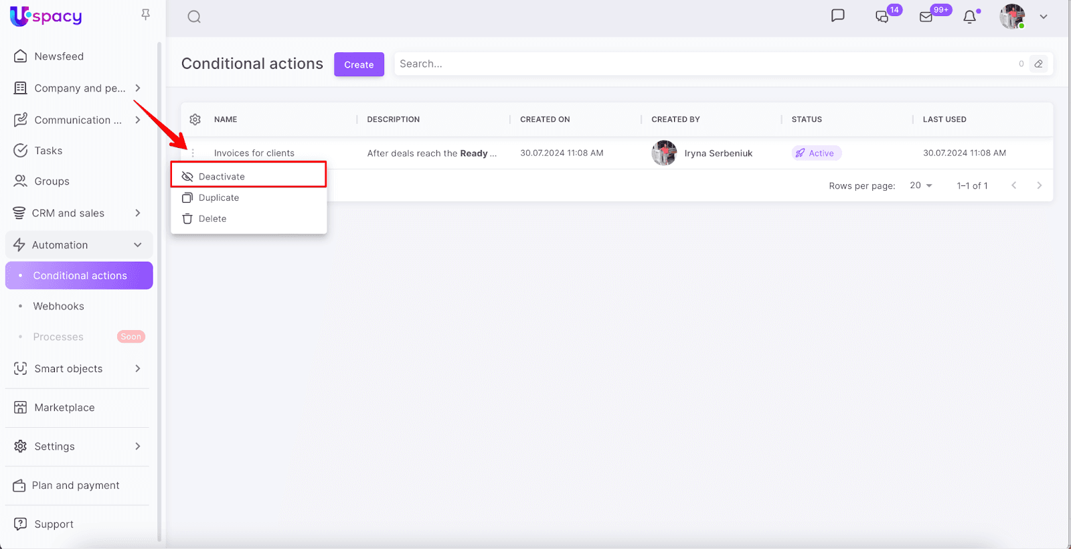Click the Create button
Screen dimensions: 1071x549
click(x=359, y=64)
